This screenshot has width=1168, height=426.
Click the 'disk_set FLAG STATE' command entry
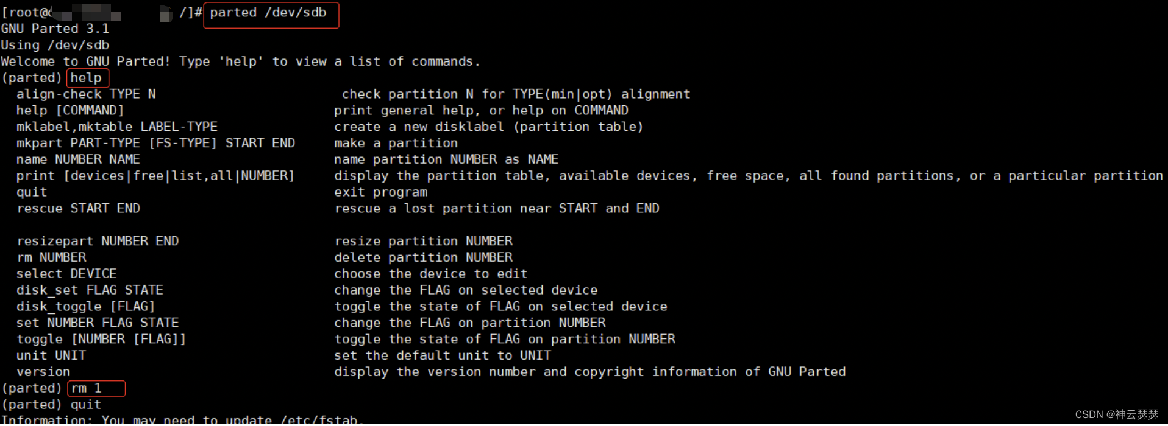(90, 290)
